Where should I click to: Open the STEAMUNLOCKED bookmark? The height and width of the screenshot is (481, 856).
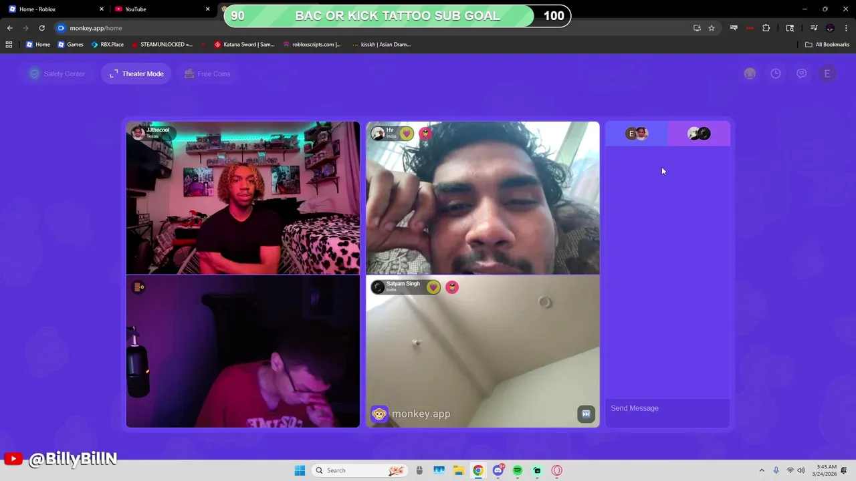point(162,45)
